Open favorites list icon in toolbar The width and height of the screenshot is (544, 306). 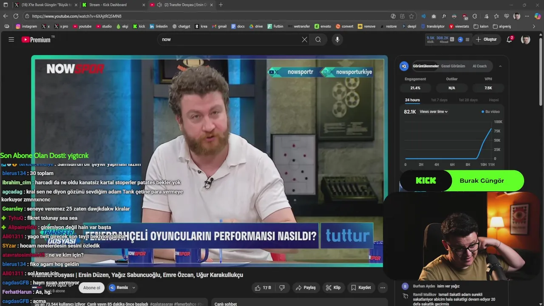496,16
